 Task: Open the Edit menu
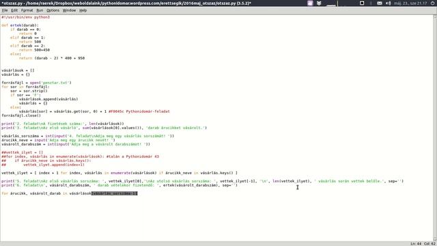14,10
